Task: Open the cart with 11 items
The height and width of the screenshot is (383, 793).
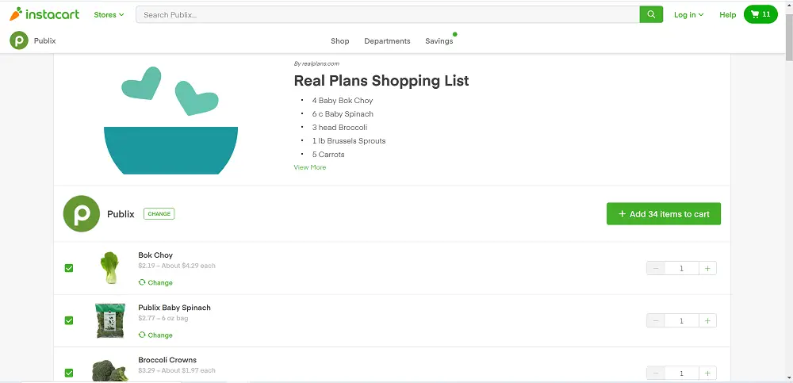Action: [760, 14]
